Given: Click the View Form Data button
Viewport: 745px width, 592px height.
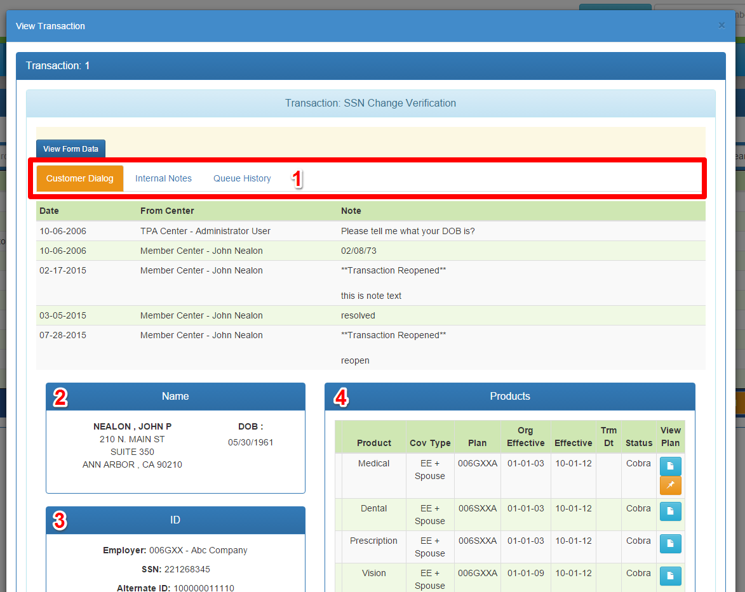Looking at the screenshot, I should (70, 148).
